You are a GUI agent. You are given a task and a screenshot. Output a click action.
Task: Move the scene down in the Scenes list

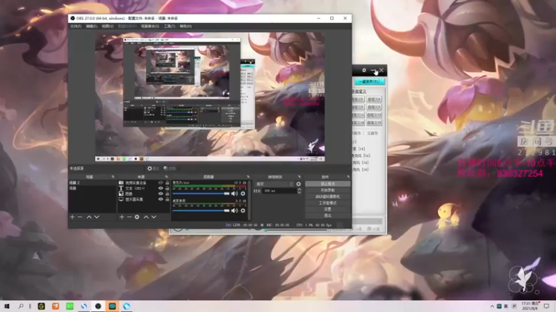(x=97, y=217)
